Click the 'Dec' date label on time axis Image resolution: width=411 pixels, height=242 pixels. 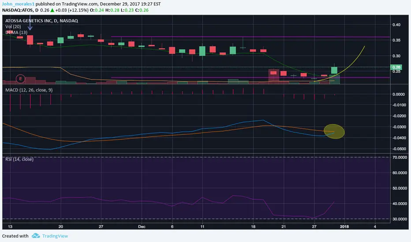pyautogui.click(x=142, y=227)
